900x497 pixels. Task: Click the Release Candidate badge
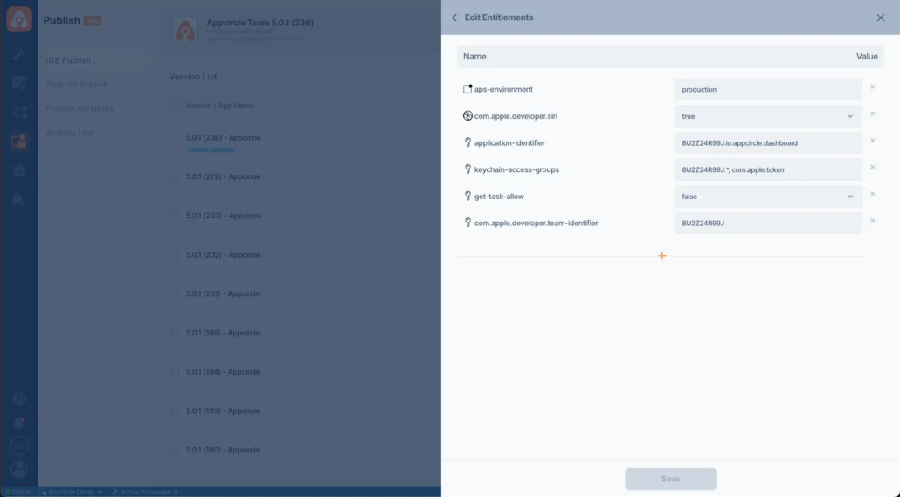pyautogui.click(x=211, y=150)
